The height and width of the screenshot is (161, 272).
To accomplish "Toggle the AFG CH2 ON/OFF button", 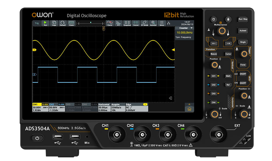I will click(243, 83).
